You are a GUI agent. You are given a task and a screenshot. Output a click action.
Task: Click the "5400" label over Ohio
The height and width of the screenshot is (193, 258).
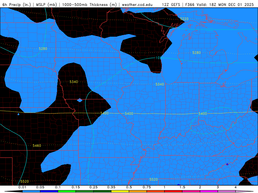click(203, 114)
